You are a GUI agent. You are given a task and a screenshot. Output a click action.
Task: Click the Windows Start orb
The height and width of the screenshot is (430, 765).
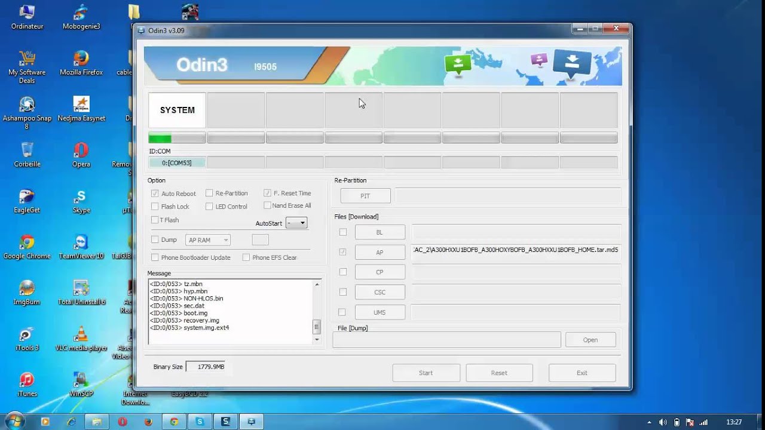click(15, 421)
